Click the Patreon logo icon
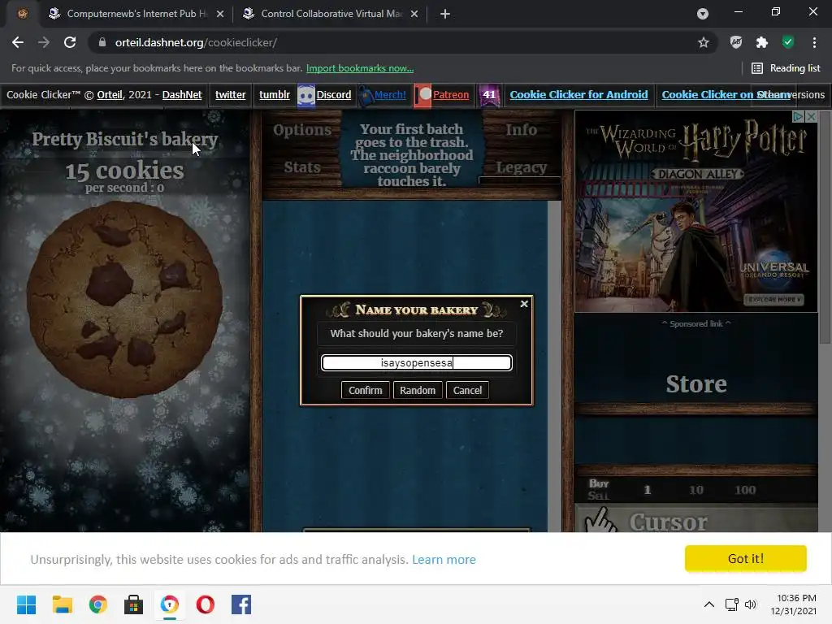Viewport: 832px width, 624px height. (x=422, y=96)
